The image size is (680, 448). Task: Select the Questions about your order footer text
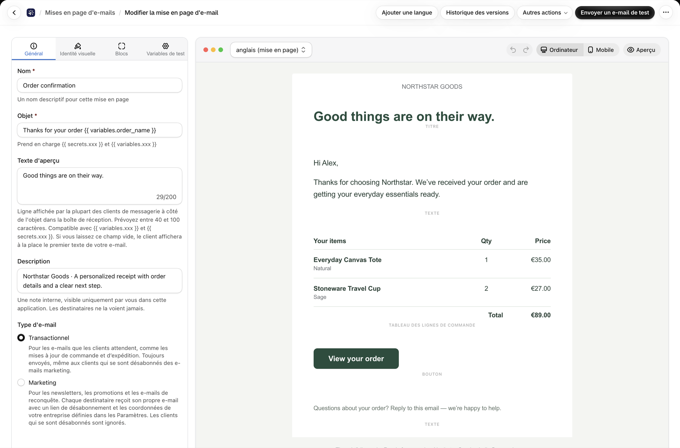(x=407, y=408)
